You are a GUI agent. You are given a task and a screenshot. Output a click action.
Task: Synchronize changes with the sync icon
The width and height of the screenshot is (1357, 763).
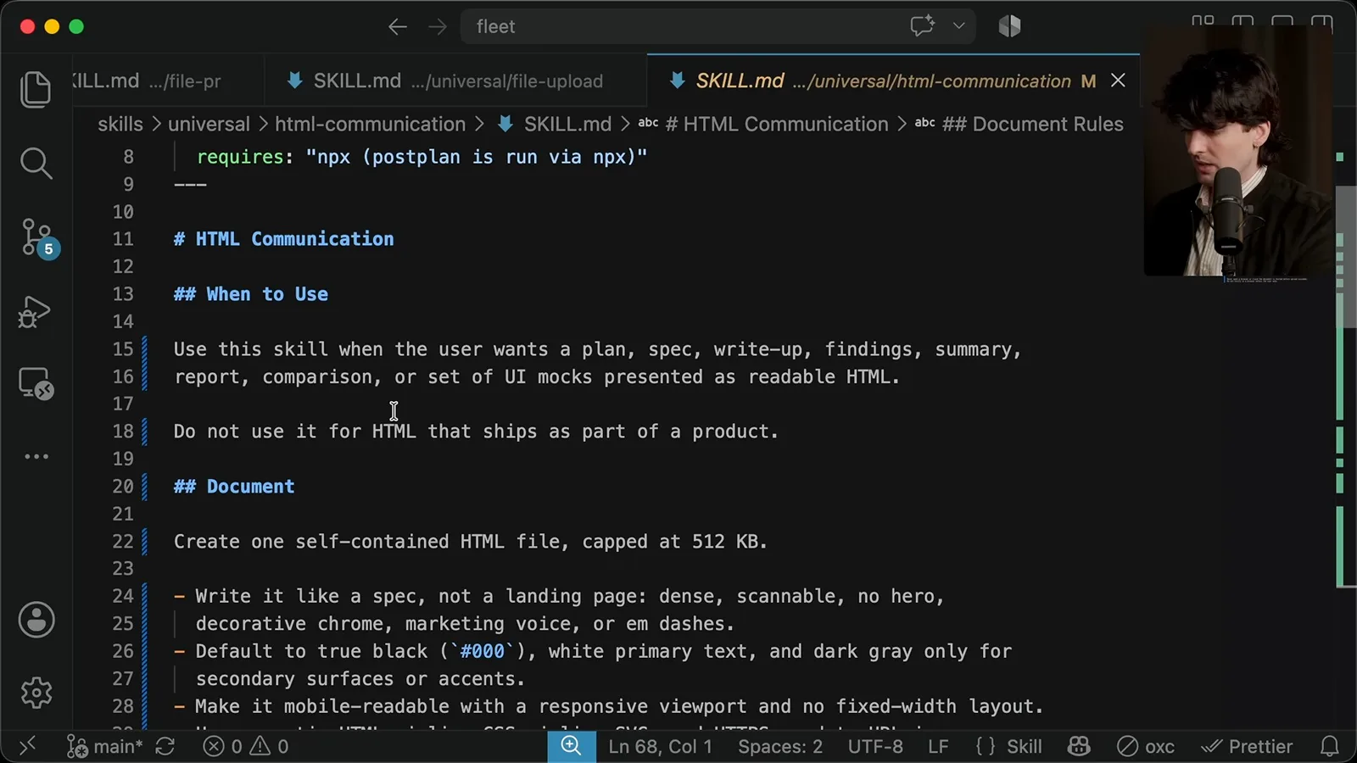pyautogui.click(x=165, y=746)
